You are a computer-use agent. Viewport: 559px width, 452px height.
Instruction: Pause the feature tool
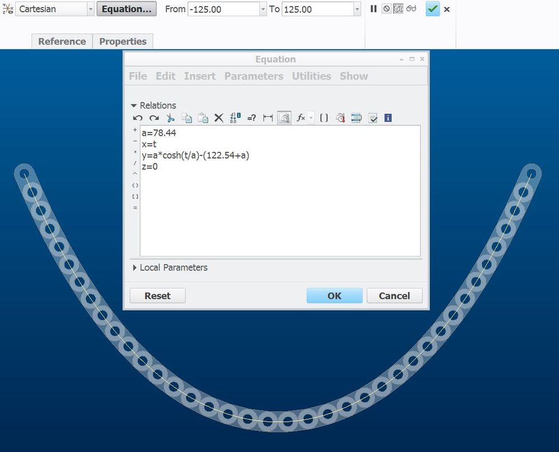click(x=373, y=9)
